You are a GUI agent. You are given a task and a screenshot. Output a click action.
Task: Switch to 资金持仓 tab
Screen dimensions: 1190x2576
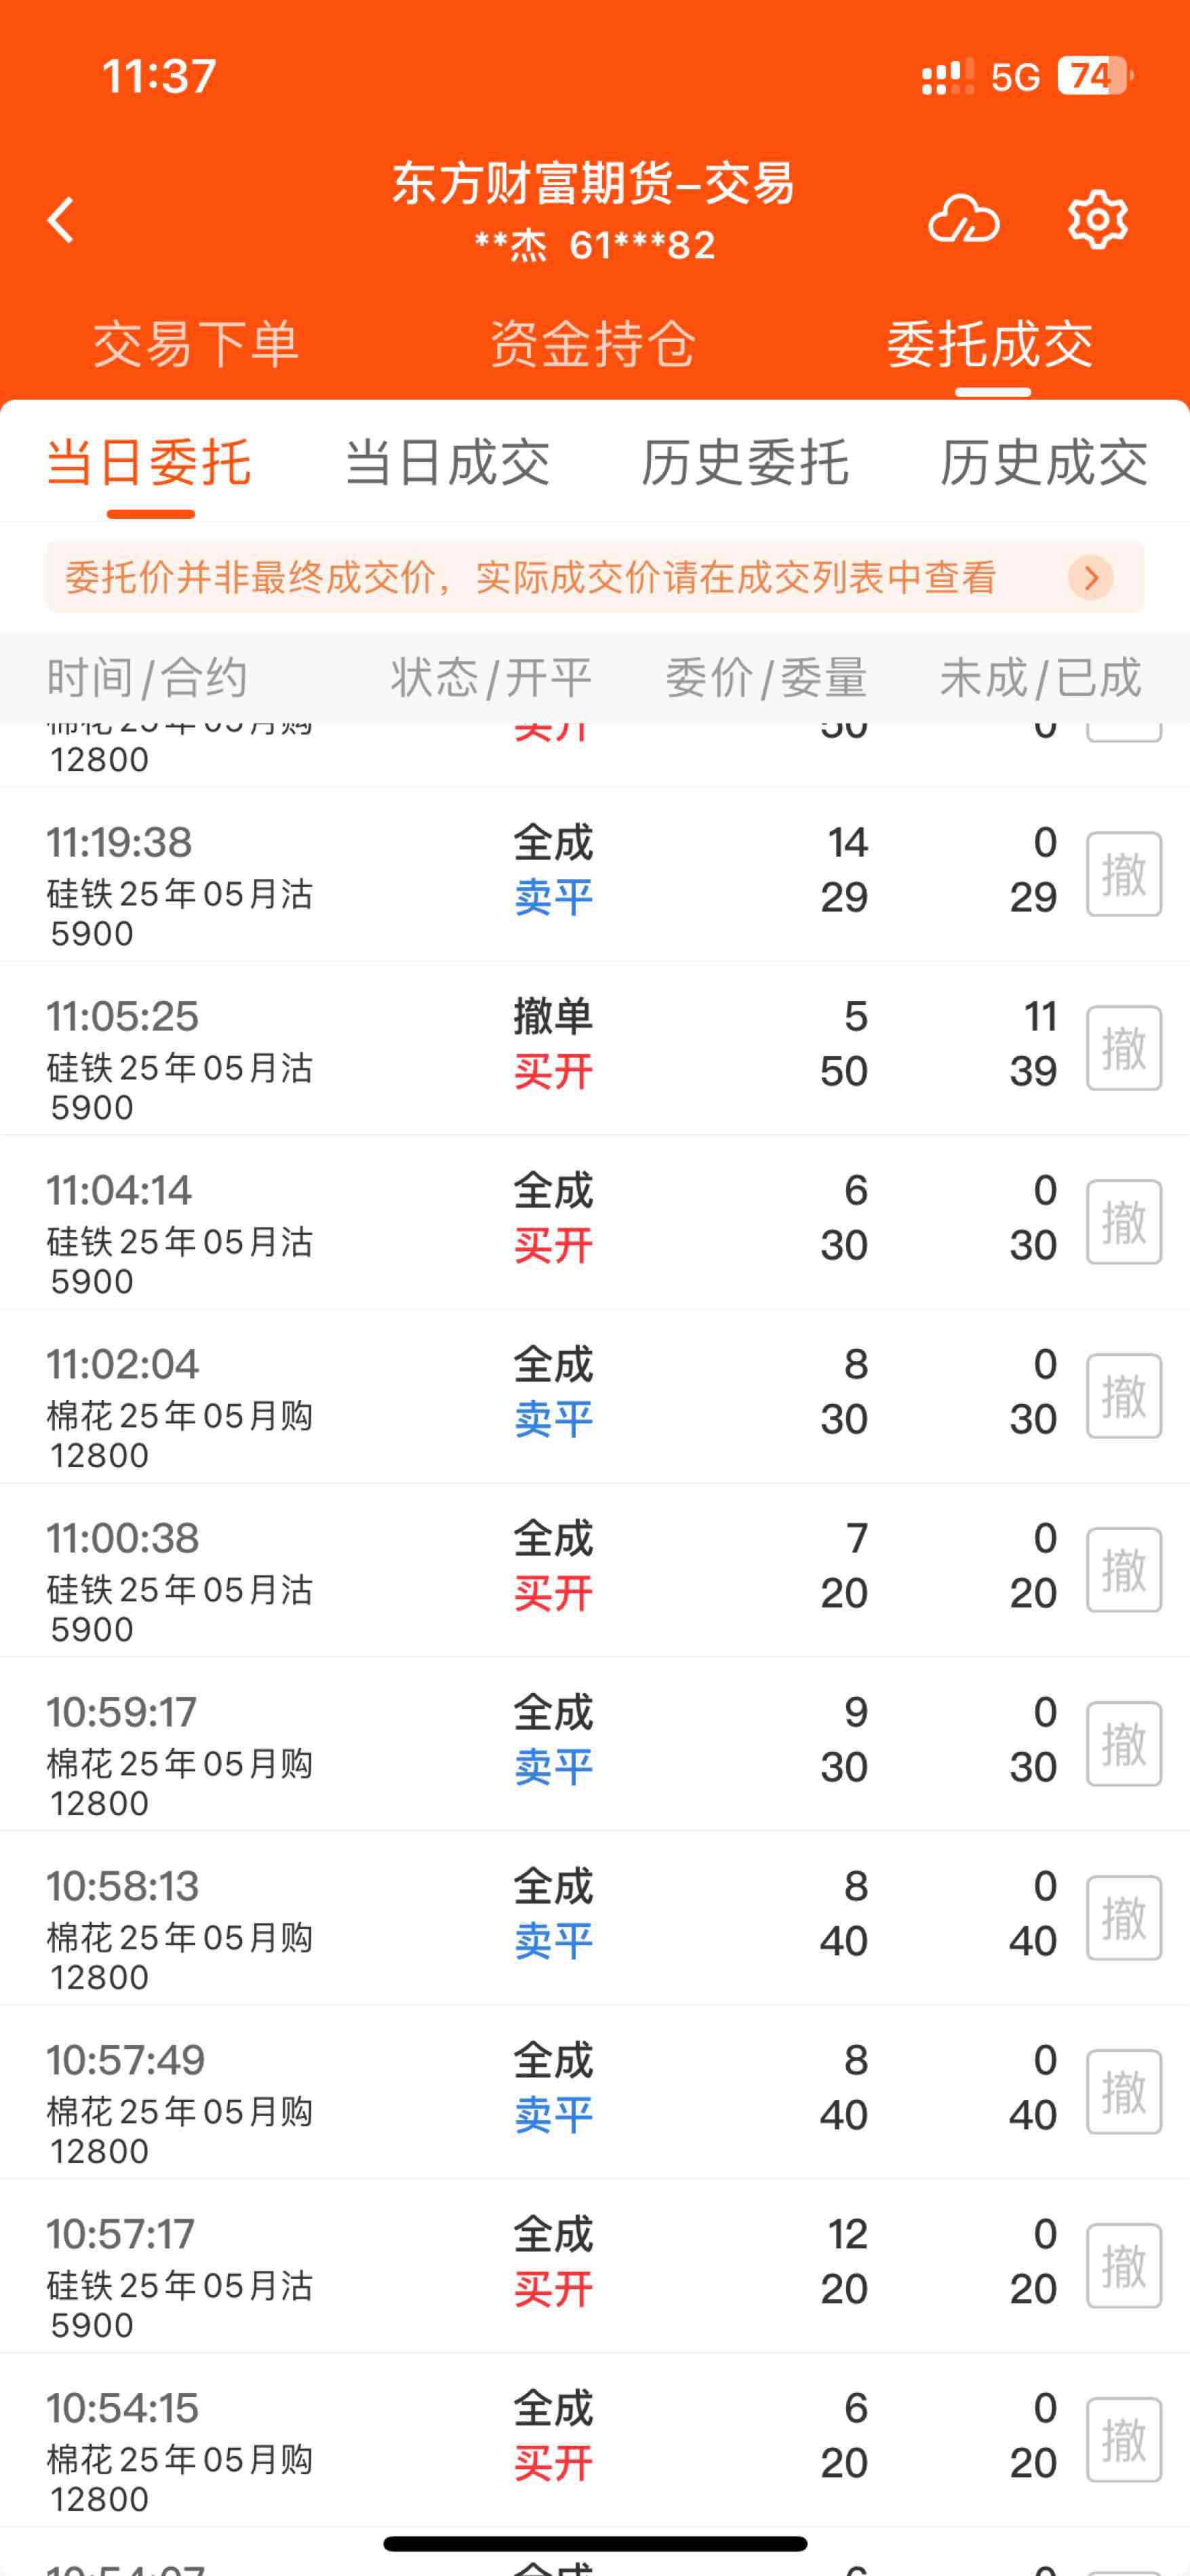(592, 344)
